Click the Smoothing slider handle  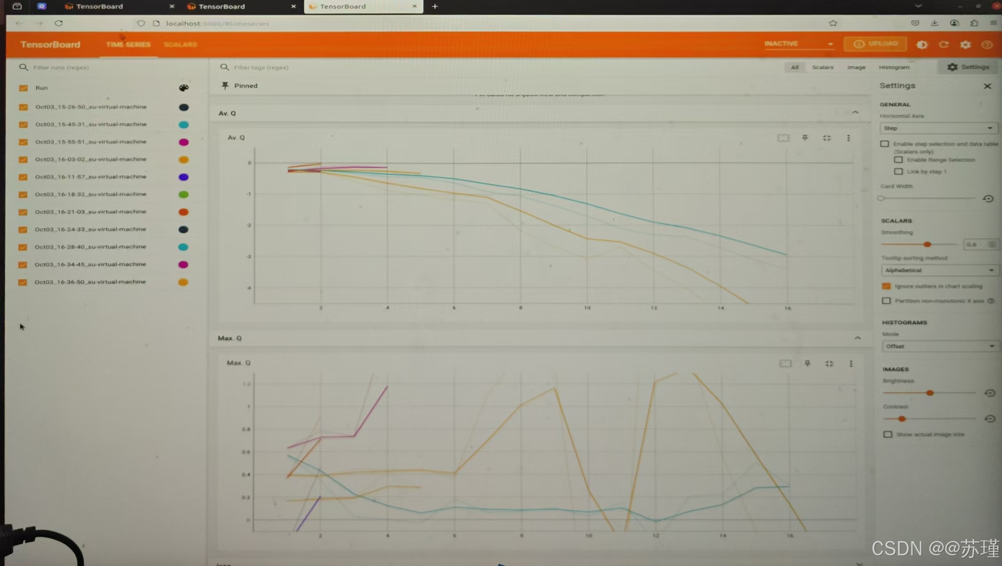927,245
